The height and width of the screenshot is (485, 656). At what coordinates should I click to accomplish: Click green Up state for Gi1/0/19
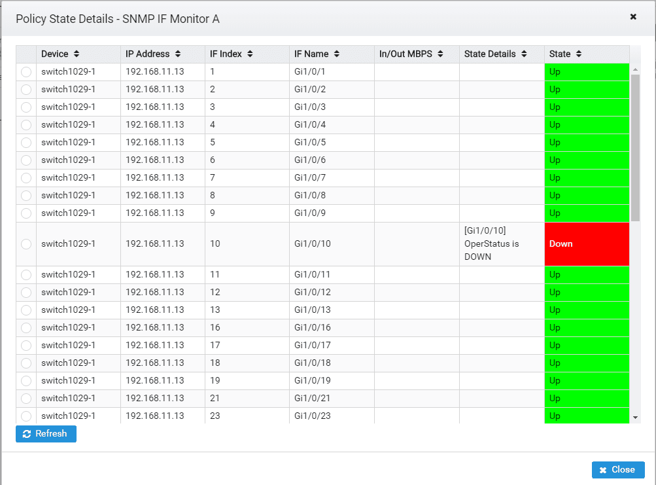coord(587,381)
